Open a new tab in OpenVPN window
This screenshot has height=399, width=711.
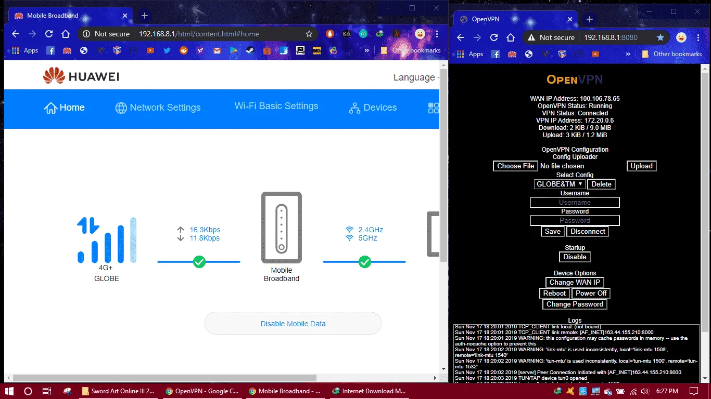(x=589, y=19)
